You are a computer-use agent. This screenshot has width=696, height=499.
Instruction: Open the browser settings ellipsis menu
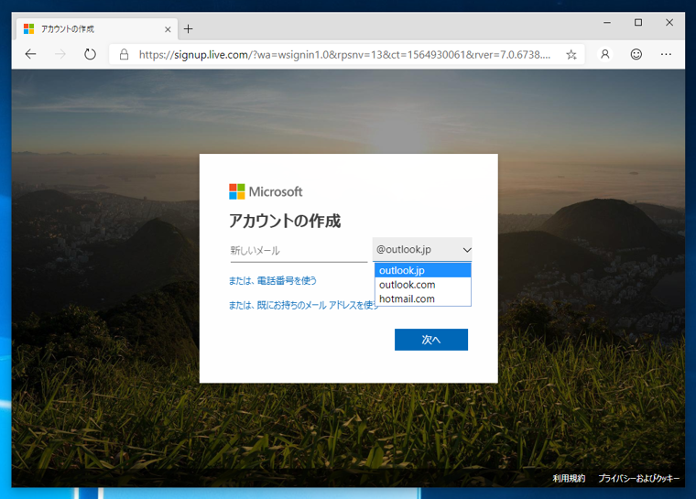[x=666, y=54]
